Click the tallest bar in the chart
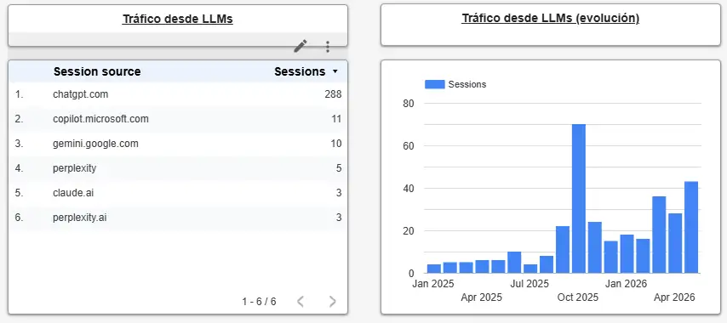 click(579, 199)
